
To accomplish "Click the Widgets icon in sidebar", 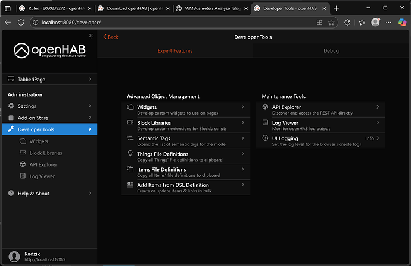I will (x=24, y=141).
